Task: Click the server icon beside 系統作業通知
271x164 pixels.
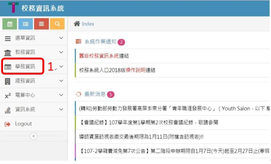Action: [x=79, y=42]
